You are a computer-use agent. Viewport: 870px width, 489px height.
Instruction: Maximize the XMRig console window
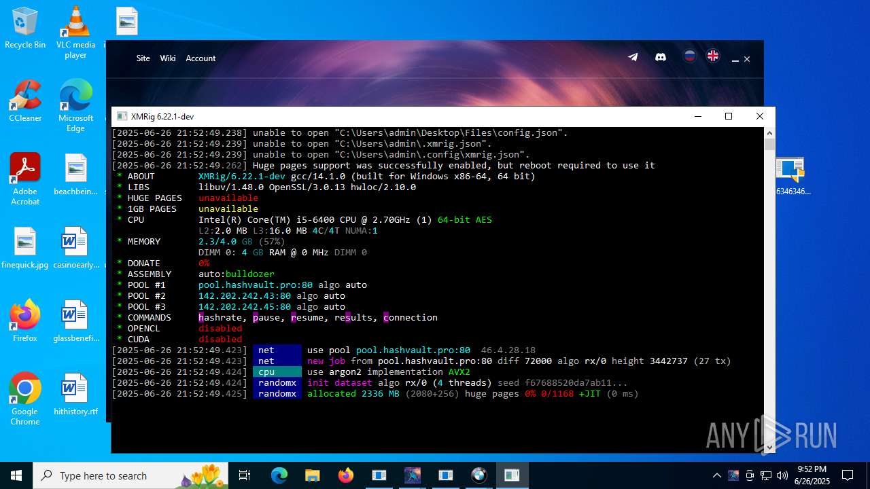[729, 117]
